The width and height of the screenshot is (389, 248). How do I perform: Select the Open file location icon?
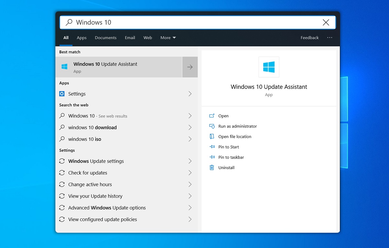point(212,136)
